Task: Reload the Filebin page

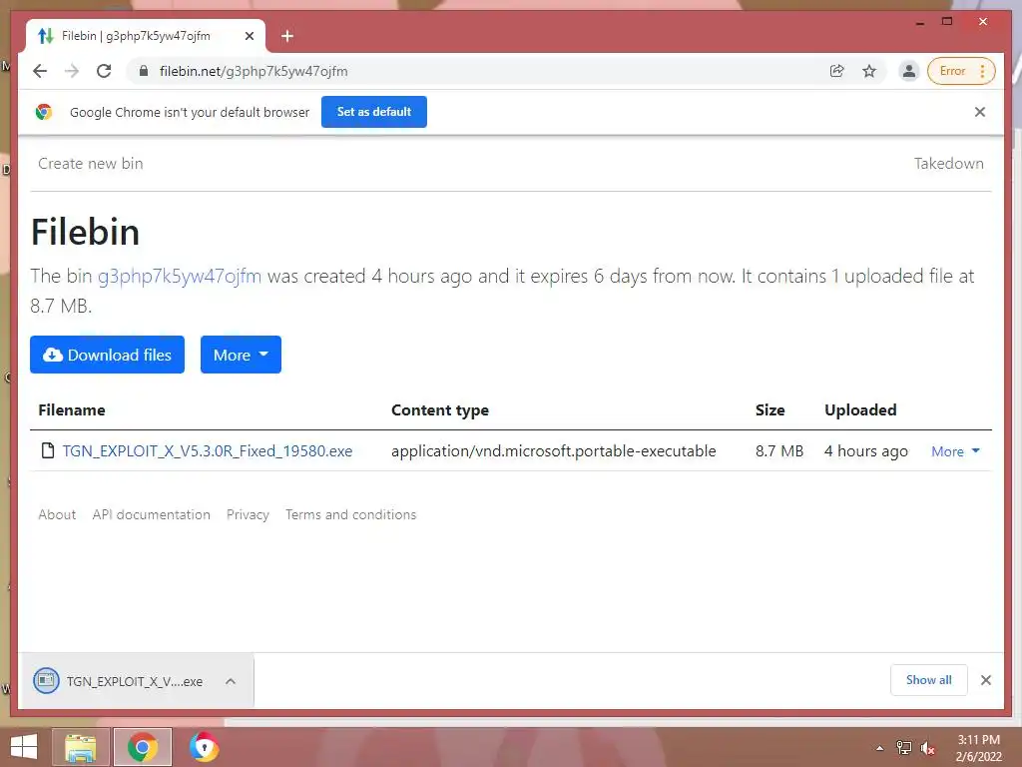Action: tap(104, 71)
